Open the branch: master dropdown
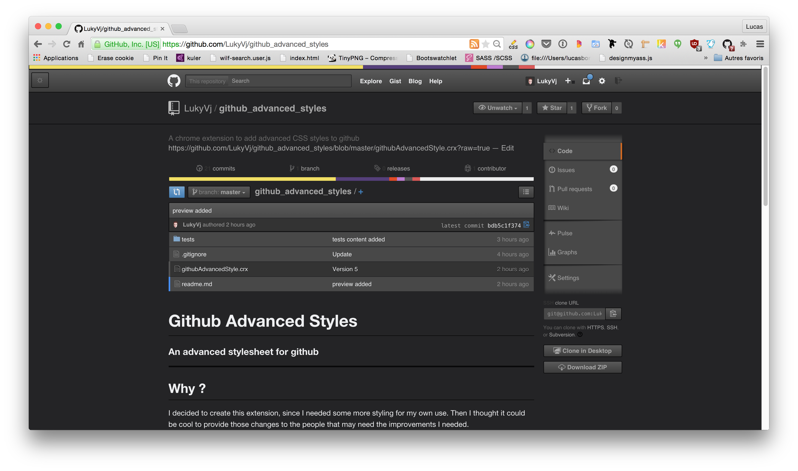The height and width of the screenshot is (471, 798). coord(219,192)
